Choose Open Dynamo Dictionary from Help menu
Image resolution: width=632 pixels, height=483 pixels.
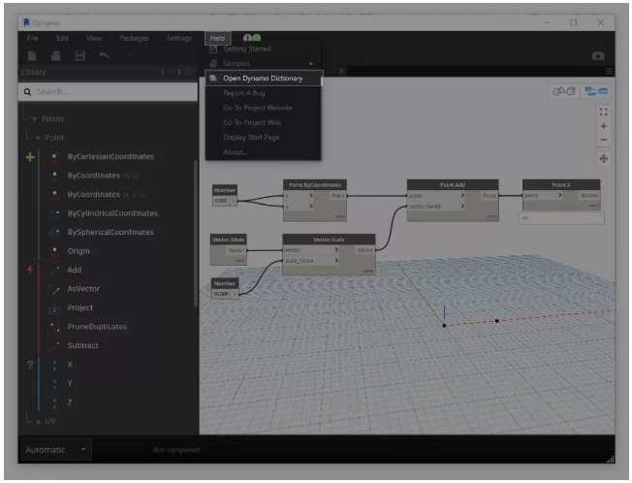(262, 79)
